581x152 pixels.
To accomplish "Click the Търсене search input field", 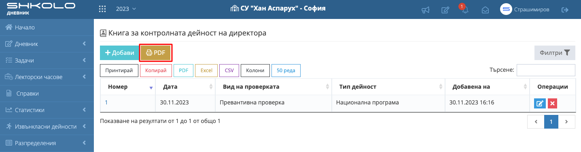I will point(546,70).
